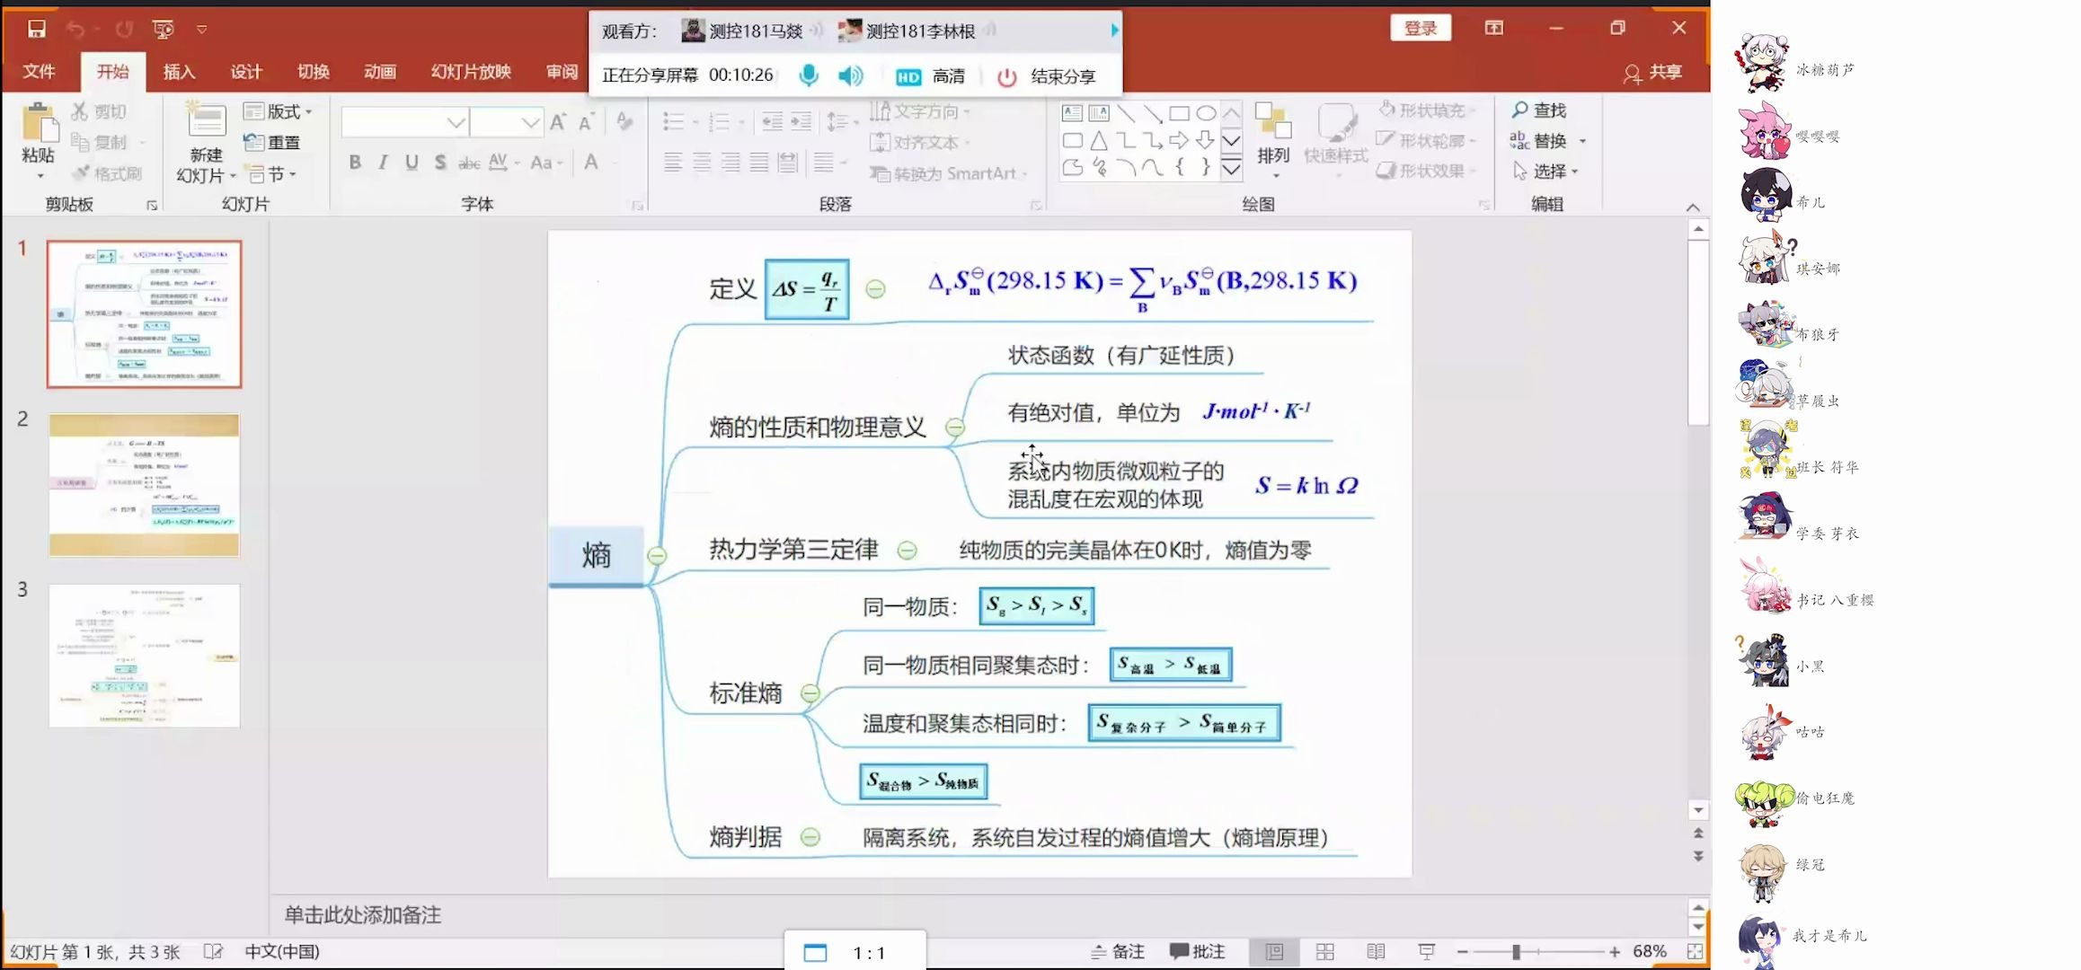Screen dimensions: 2081x970
Task: Open Customize Quick Access Toolbar arrow
Action: coord(202,29)
